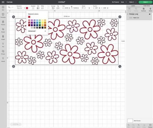Click the current red material color swatch
Viewport: 153px width, 128px height.
pos(29,17)
